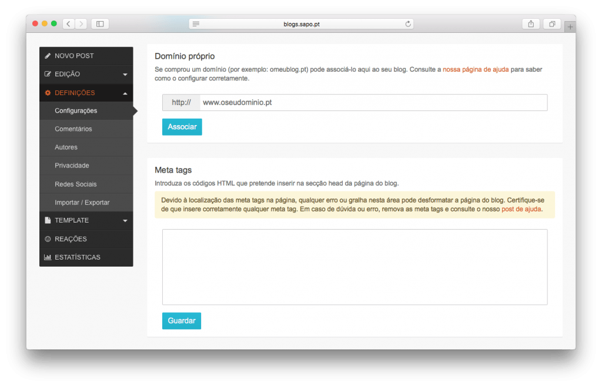Click the edit icon beside Edição
The height and width of the screenshot is (387, 602).
click(x=48, y=75)
